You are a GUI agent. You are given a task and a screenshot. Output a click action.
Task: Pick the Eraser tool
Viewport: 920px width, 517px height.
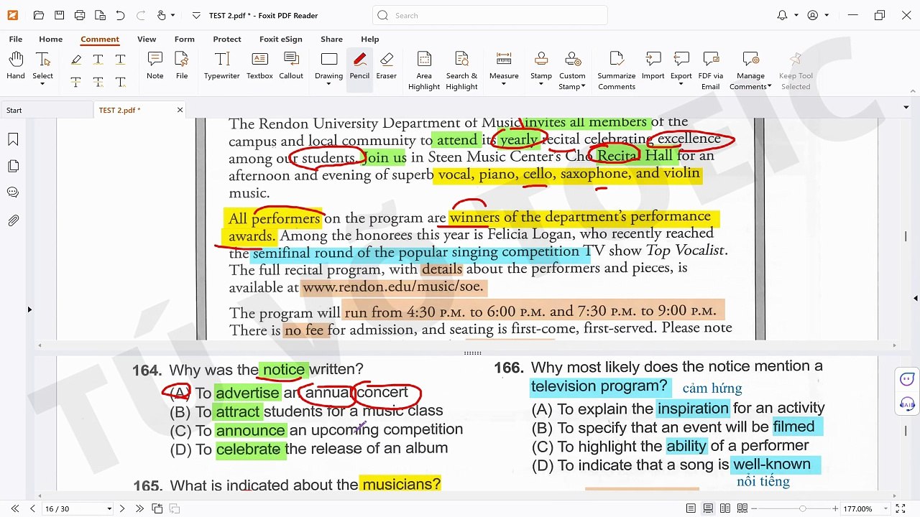[387, 65]
